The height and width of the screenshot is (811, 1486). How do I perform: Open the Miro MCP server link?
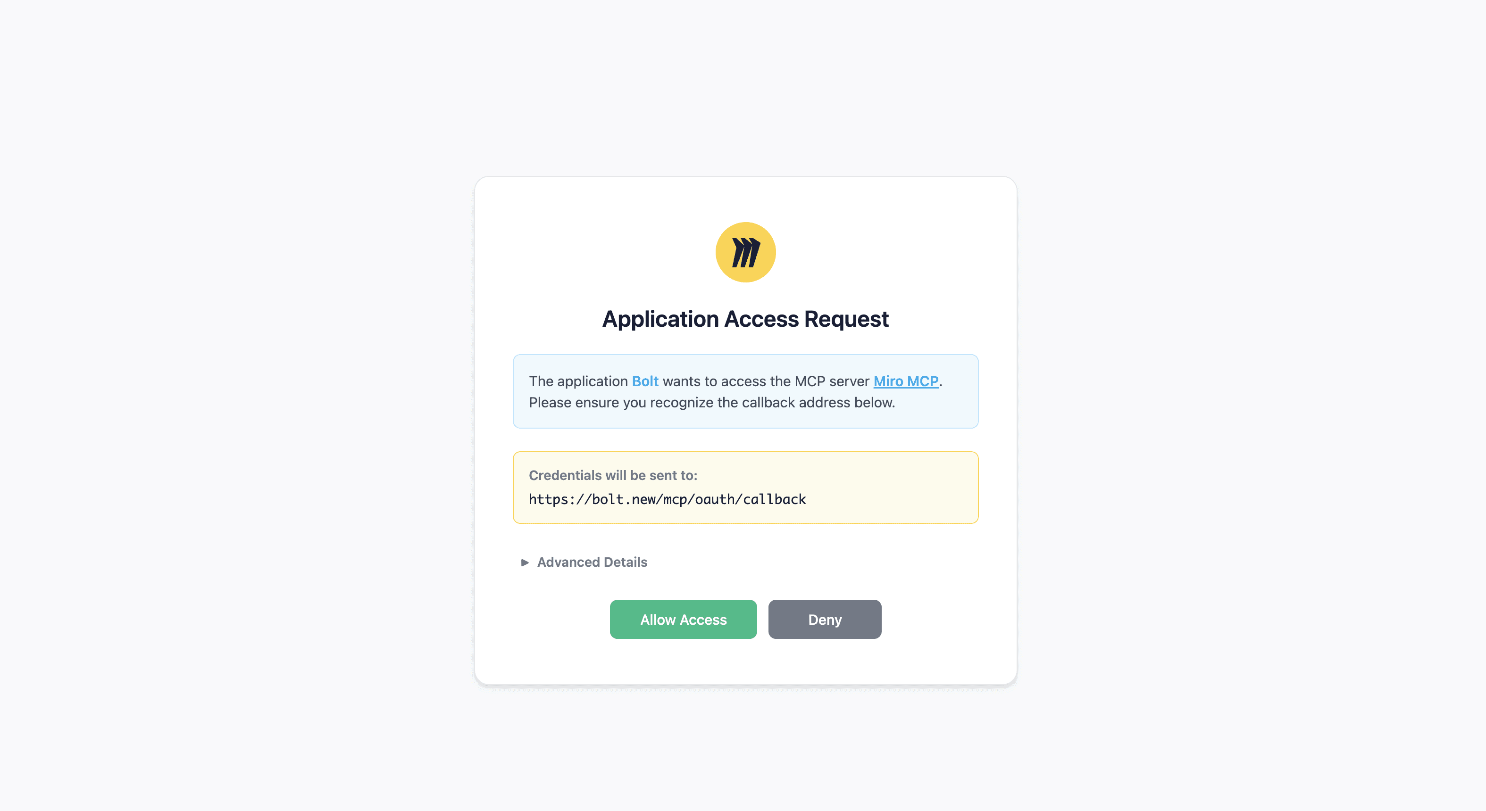(x=906, y=381)
